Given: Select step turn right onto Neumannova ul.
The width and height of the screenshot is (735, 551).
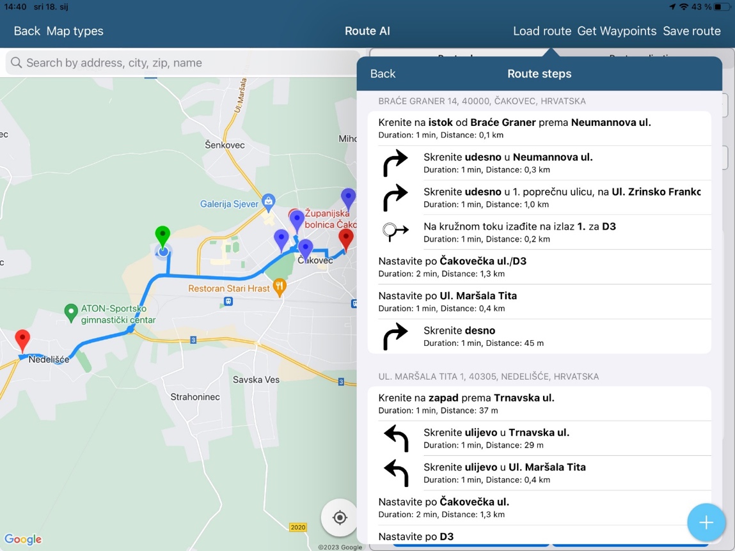Looking at the screenshot, I should tap(539, 163).
